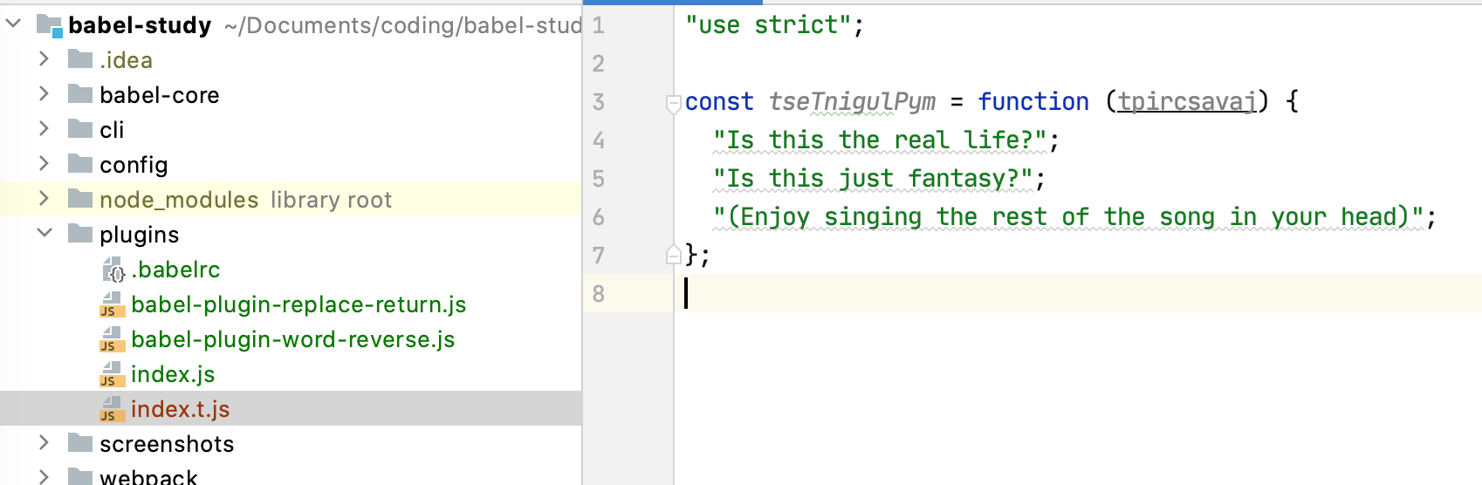
Task: Expand the webpack folder chevron
Action: [44, 476]
